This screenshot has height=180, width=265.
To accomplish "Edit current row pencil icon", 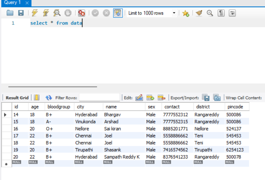I will (x=139, y=98).
